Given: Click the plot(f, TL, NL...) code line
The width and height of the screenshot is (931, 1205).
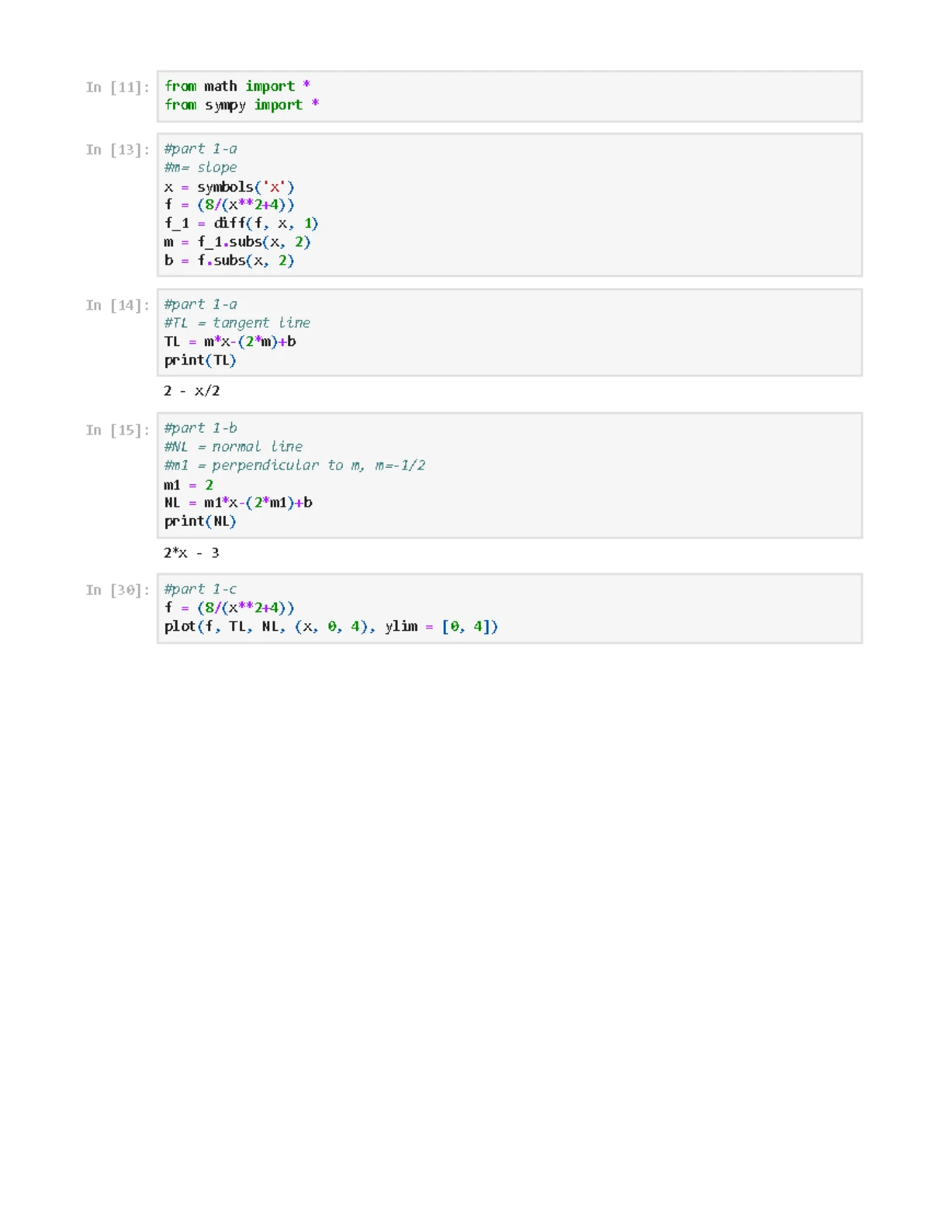Looking at the screenshot, I should coord(331,626).
